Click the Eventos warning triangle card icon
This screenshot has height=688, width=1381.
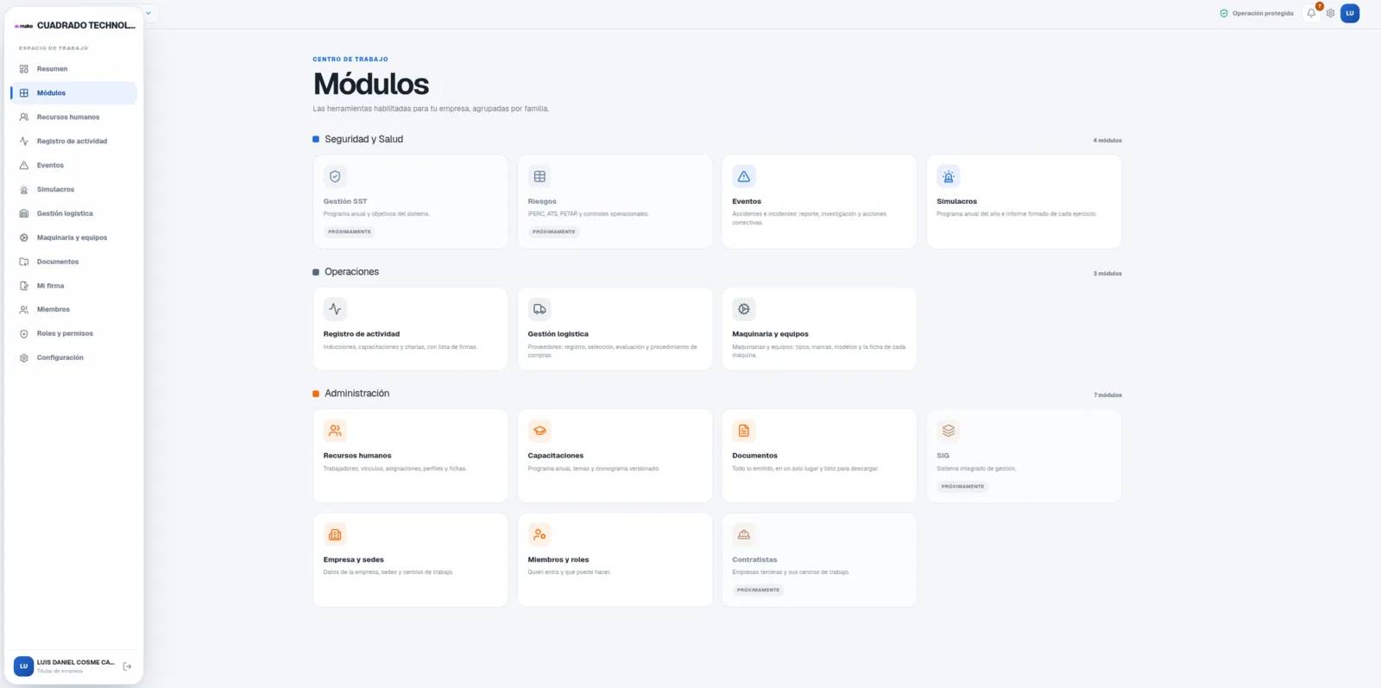744,176
